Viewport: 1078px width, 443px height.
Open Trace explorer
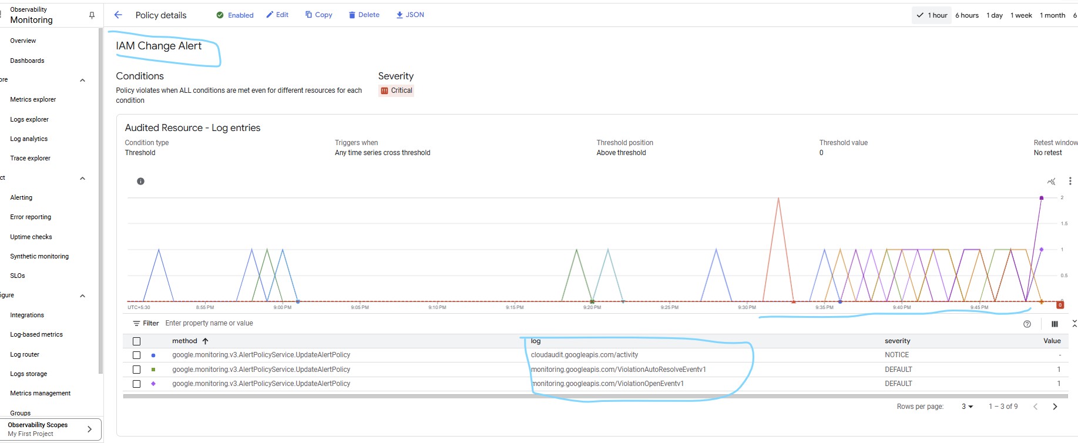[x=30, y=158]
